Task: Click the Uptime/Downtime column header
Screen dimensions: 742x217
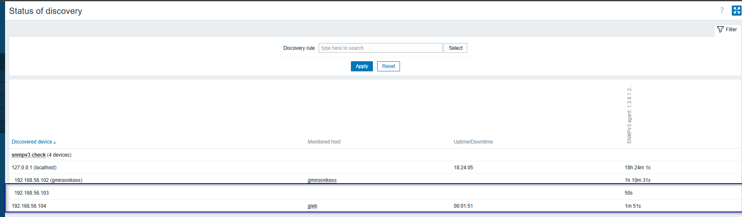Action: click(473, 142)
